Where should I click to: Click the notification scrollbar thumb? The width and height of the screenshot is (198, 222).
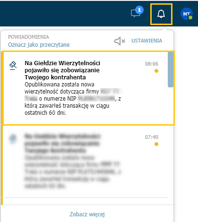(x=171, y=69)
